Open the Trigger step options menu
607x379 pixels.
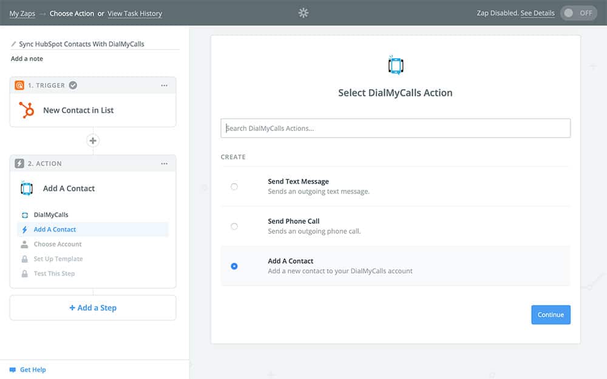point(164,86)
